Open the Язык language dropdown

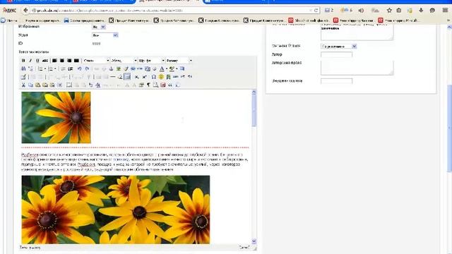point(105,35)
